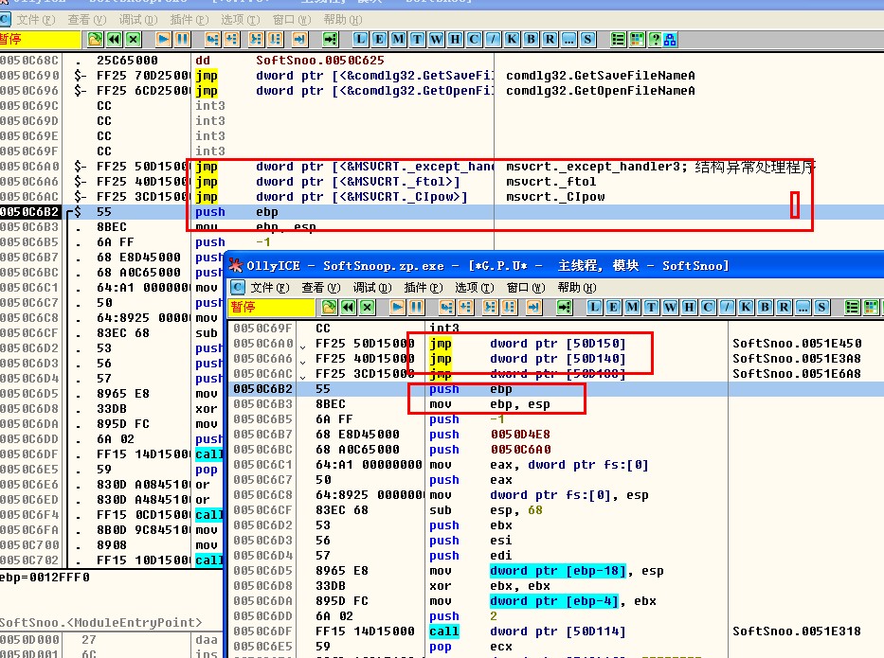This screenshot has width=884, height=658.
Task: Click Step over icon in back OllyICE window
Action: (x=231, y=40)
